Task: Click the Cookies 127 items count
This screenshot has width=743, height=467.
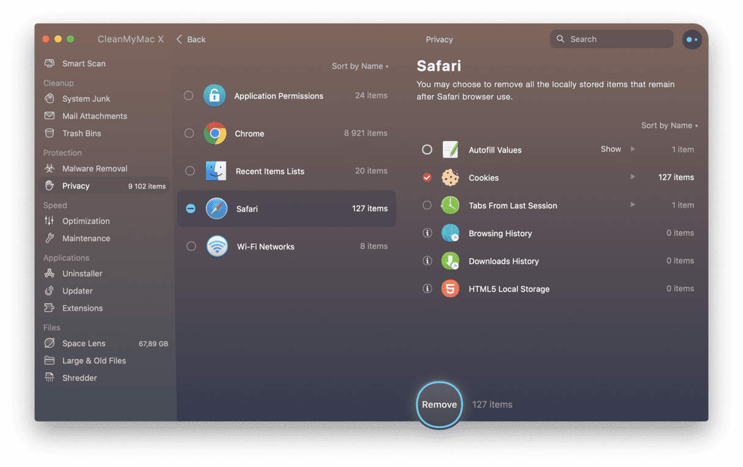Action: 676,177
